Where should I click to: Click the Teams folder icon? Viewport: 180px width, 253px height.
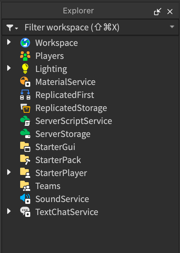pos(25,186)
